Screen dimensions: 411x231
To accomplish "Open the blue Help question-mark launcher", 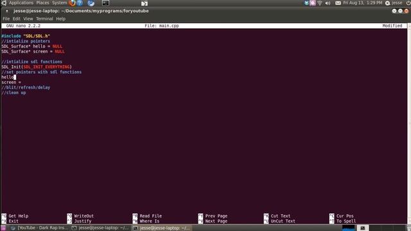I will click(80, 3).
